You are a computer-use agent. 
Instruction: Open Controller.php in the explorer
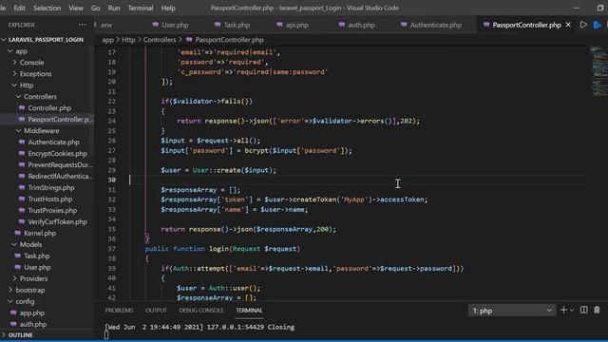48,107
